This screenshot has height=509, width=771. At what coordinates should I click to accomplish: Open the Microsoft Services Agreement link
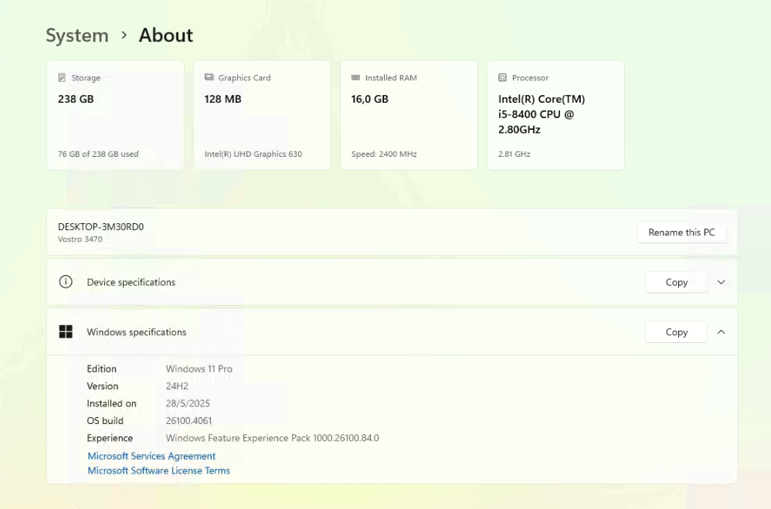[x=151, y=456]
